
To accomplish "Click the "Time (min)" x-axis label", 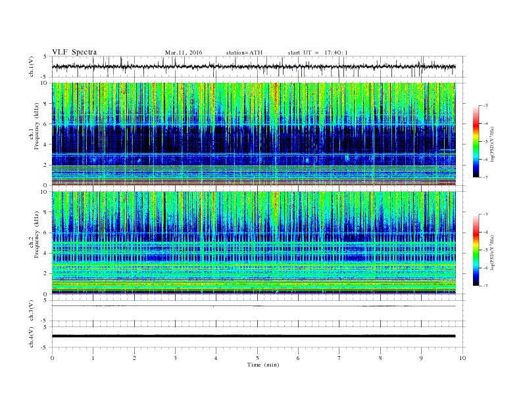I will [263, 365].
